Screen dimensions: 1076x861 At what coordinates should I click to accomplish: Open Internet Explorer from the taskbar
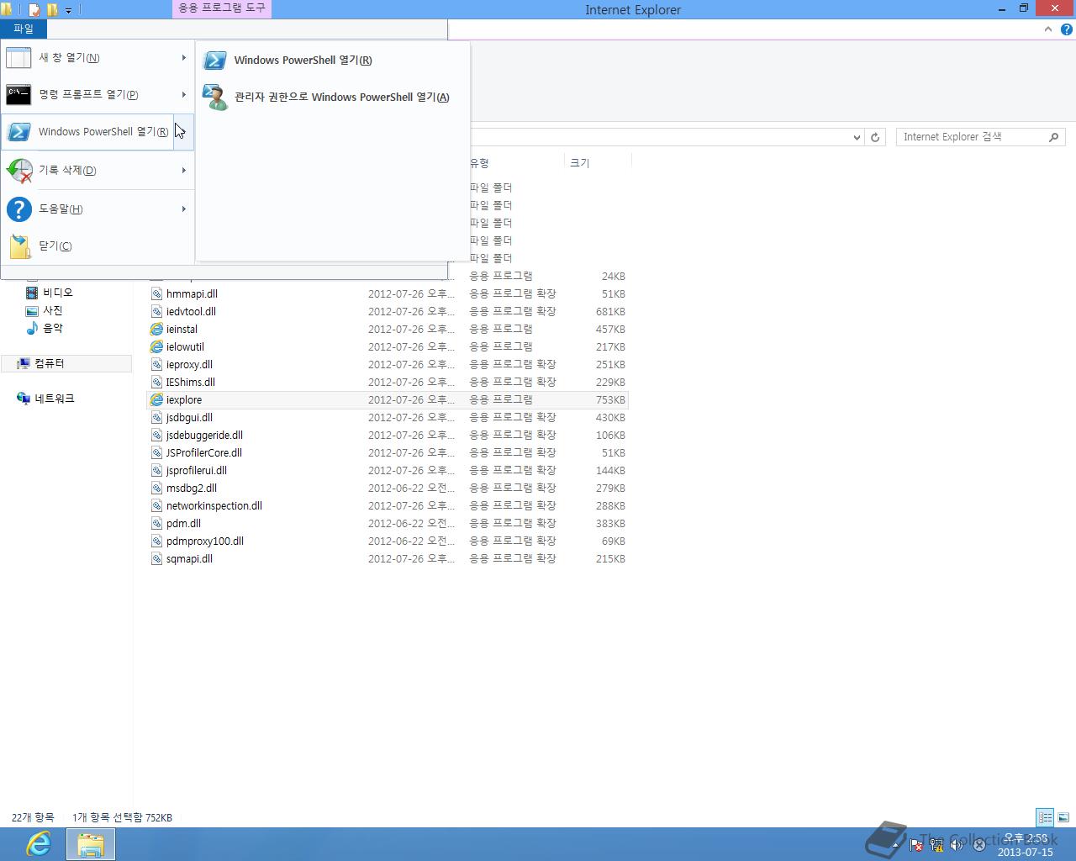tap(38, 844)
